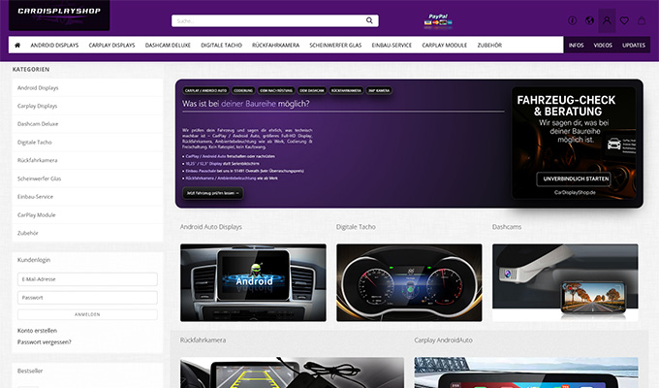Click the Passwort vergessen link
The height and width of the screenshot is (388, 659).
coord(45,341)
